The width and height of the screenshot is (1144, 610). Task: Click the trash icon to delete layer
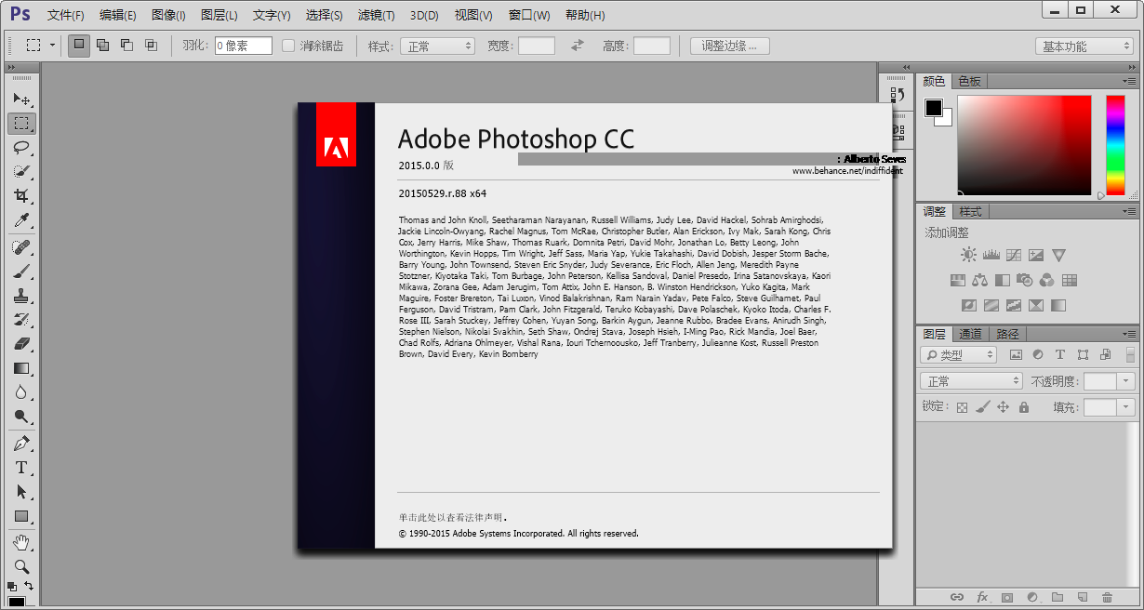coord(1107,597)
